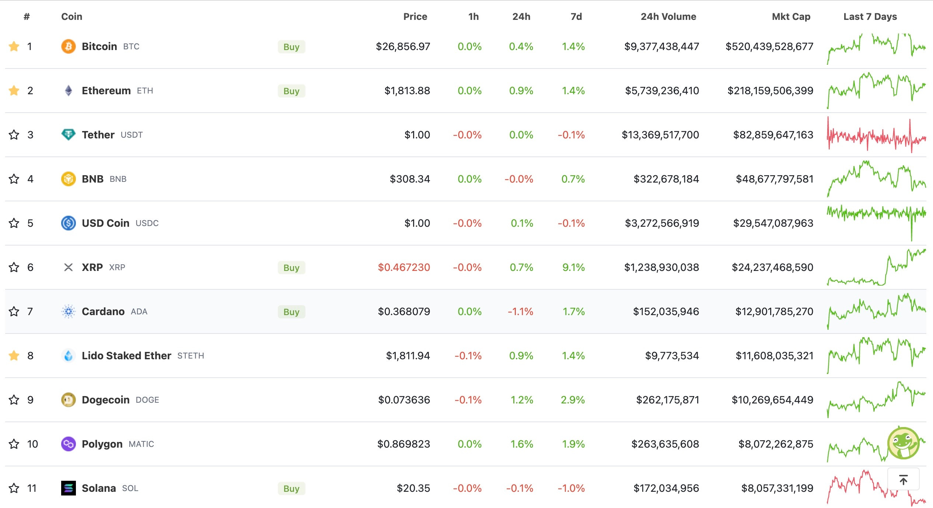Star Solana as favorite
The image size is (933, 508).
14,488
